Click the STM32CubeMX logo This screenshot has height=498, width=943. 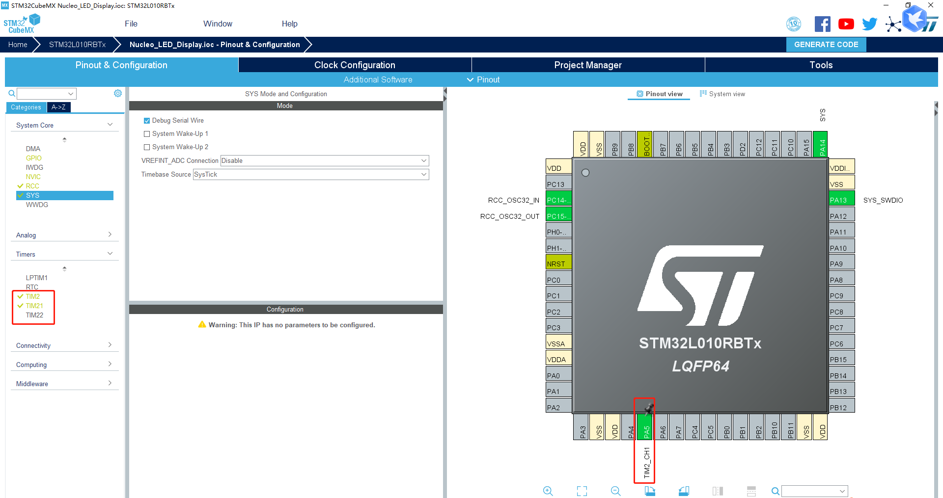(22, 24)
